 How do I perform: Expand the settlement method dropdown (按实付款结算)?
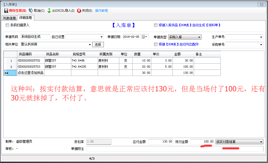(x=261, y=142)
